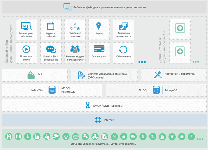Select the Групповые политики icon

point(75,26)
